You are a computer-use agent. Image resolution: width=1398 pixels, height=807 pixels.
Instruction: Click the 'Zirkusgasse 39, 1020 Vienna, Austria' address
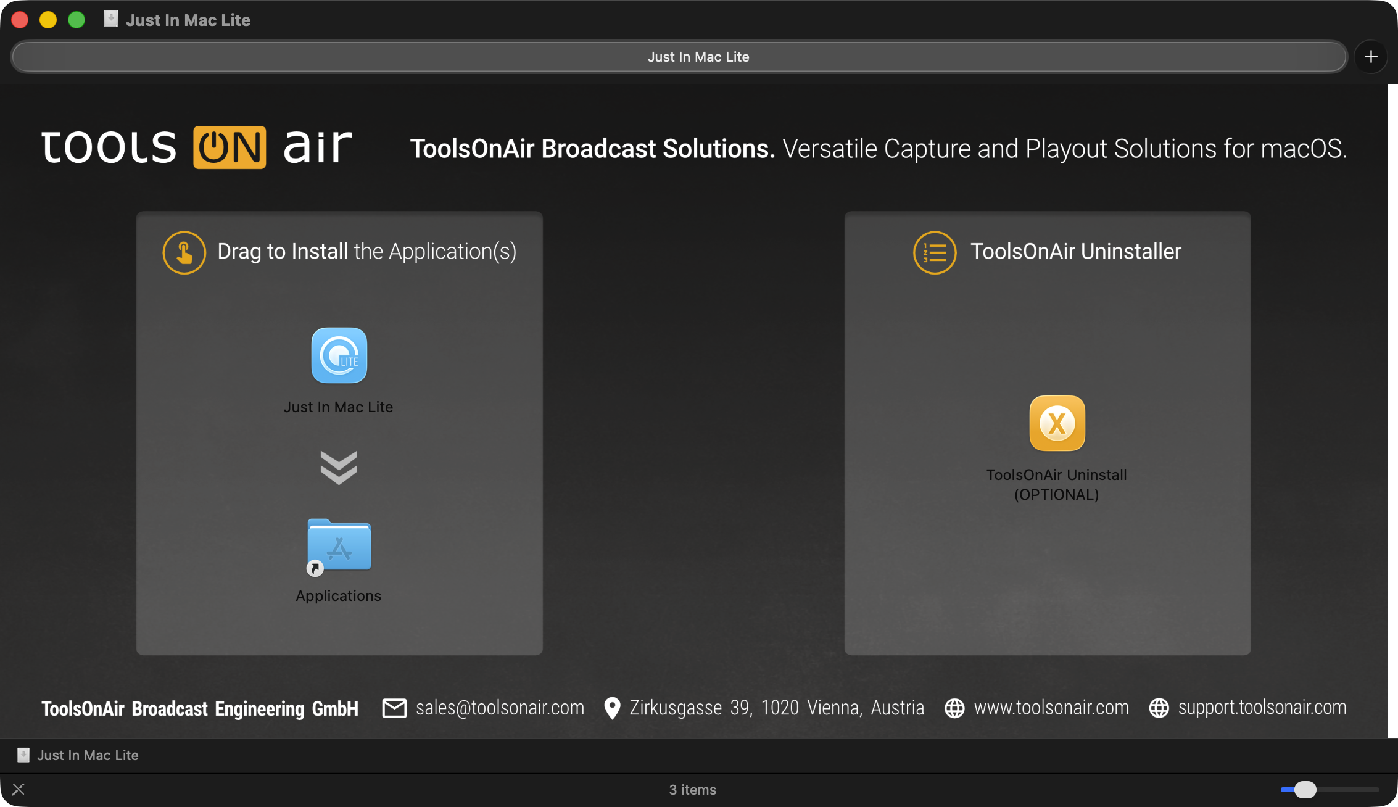pyautogui.click(x=777, y=708)
